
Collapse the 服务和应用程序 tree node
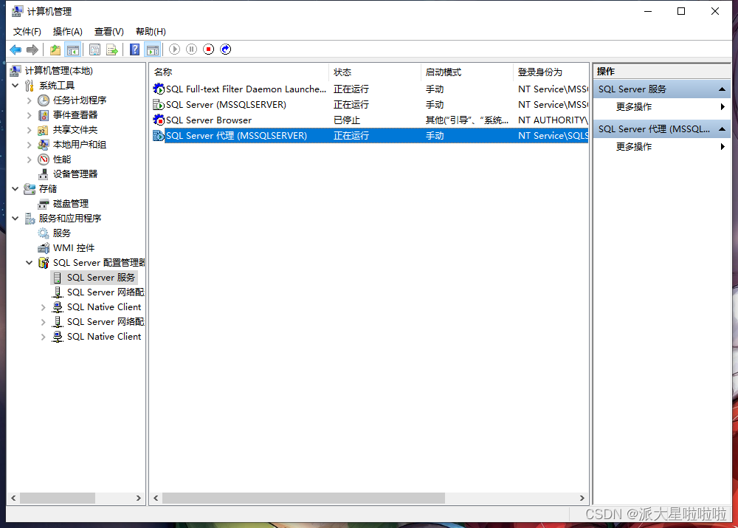[x=15, y=219]
